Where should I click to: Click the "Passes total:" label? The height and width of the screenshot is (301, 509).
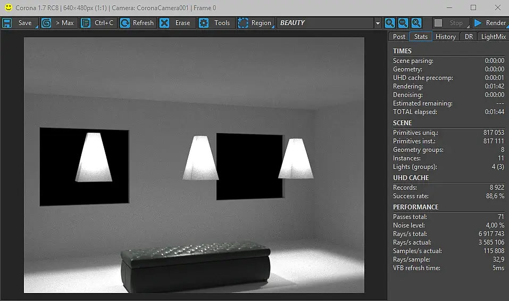click(x=410, y=217)
